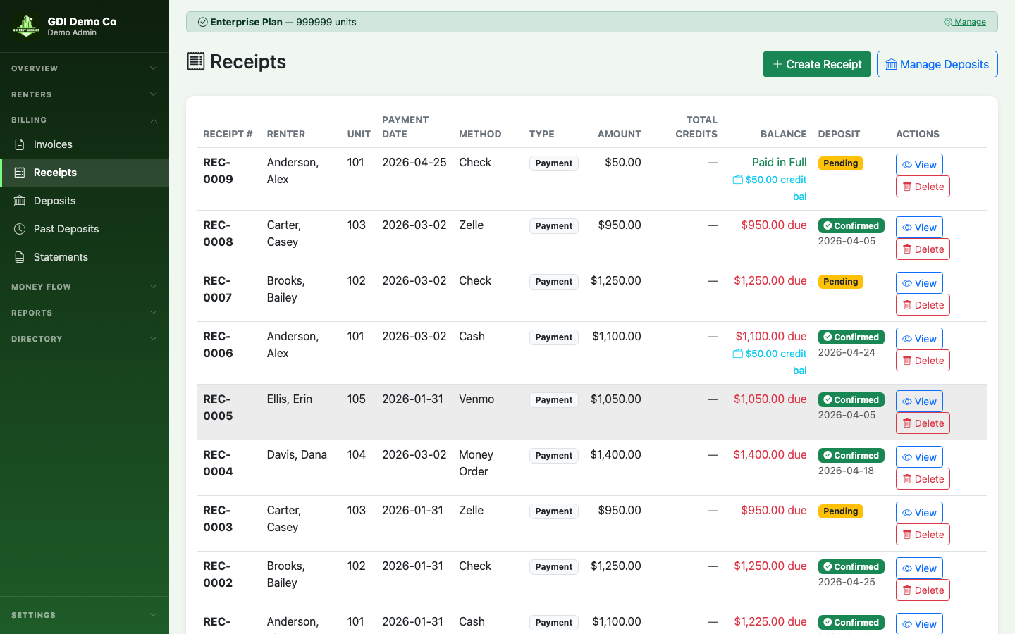Click the Receipts list icon in the sidebar
The height and width of the screenshot is (634, 1015).
pos(20,173)
